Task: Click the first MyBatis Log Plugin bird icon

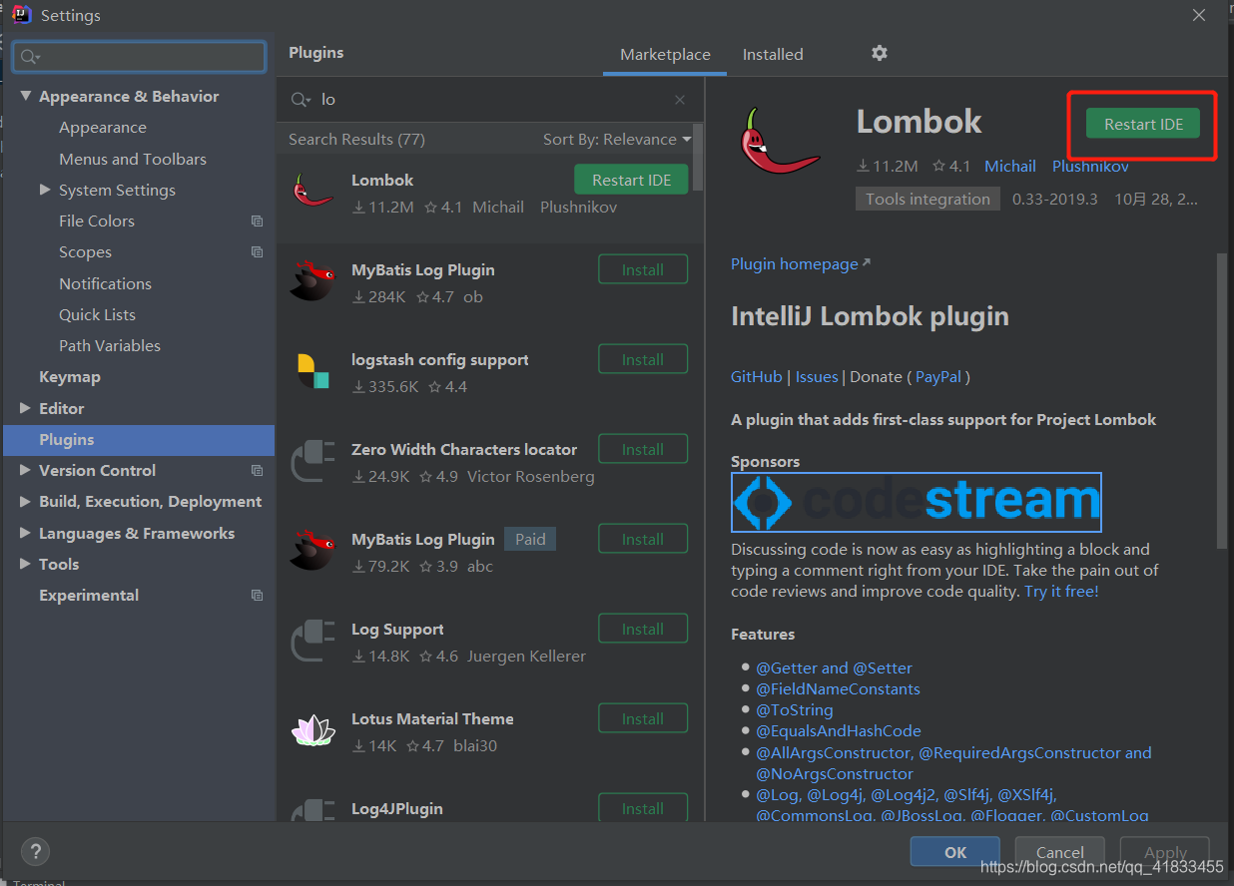Action: pyautogui.click(x=312, y=279)
